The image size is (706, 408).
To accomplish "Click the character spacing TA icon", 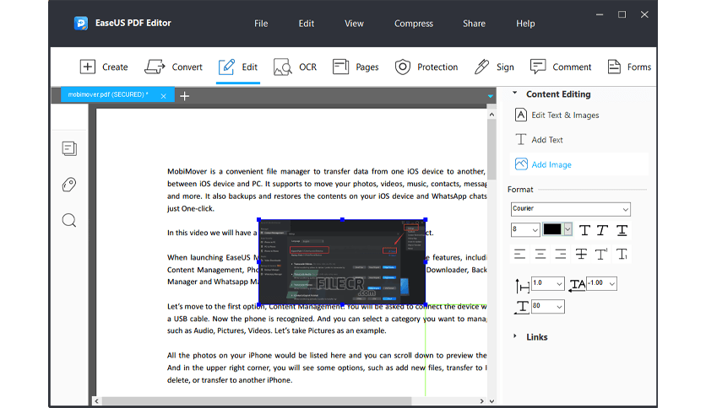I will [x=578, y=284].
